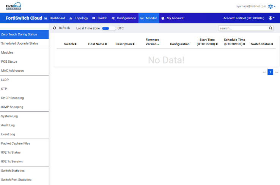The image size is (280, 185).
Task: Go to the Configuration menu
Action: click(x=124, y=18)
